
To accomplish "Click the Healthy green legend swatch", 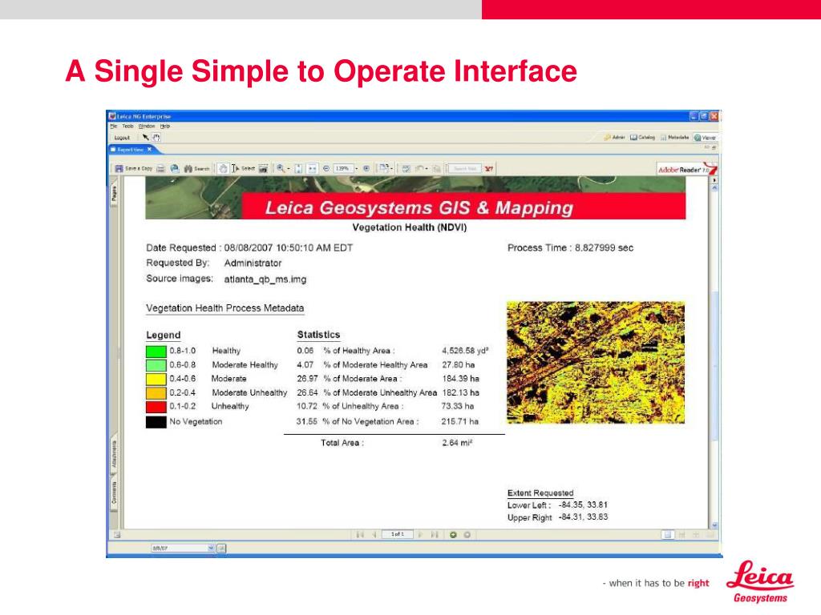I will (156, 351).
